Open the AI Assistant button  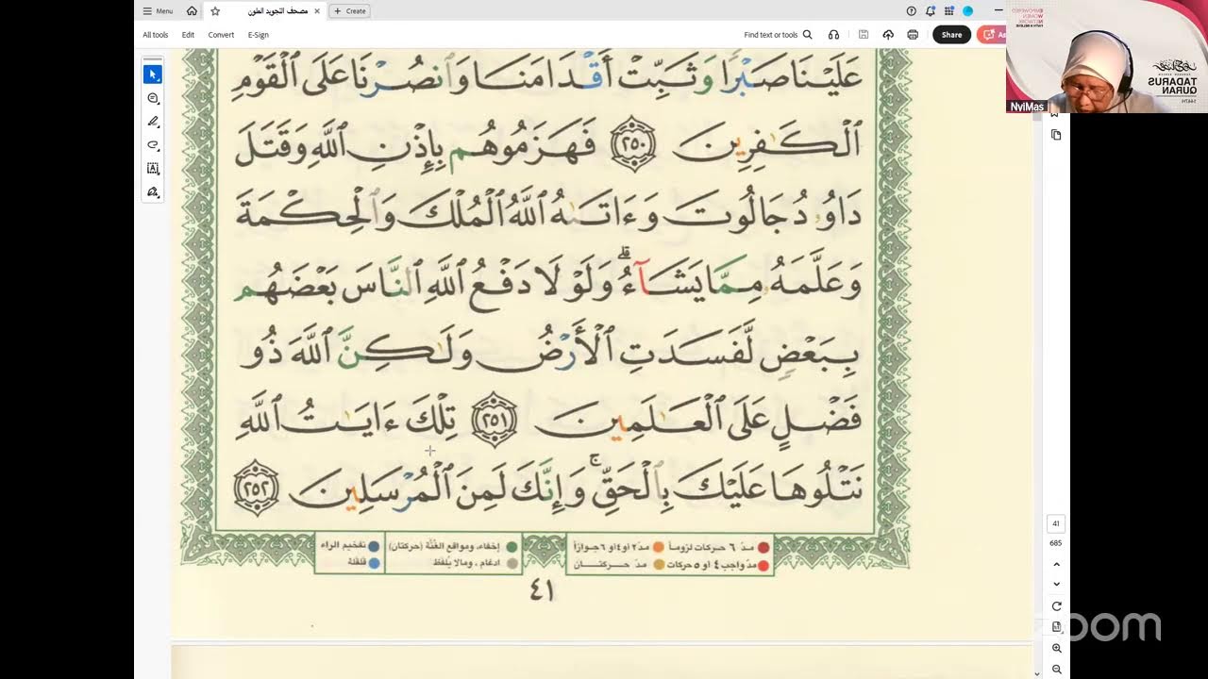[991, 35]
